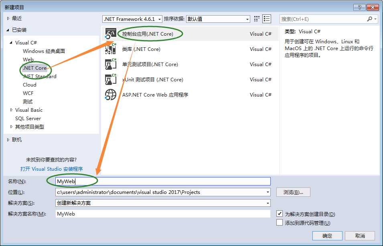Pick the ASP.NET Core Web application globe icon

click(110, 95)
